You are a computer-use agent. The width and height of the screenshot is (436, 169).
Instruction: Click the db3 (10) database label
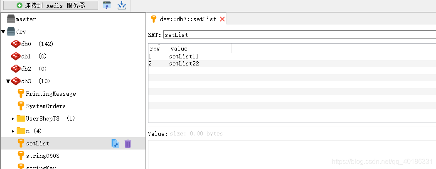[36, 81]
